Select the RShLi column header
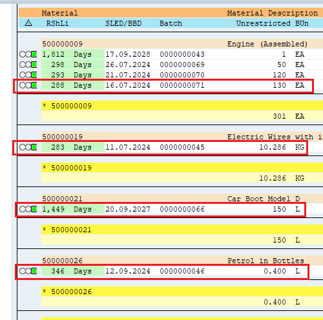323x320 pixels. 57,23
